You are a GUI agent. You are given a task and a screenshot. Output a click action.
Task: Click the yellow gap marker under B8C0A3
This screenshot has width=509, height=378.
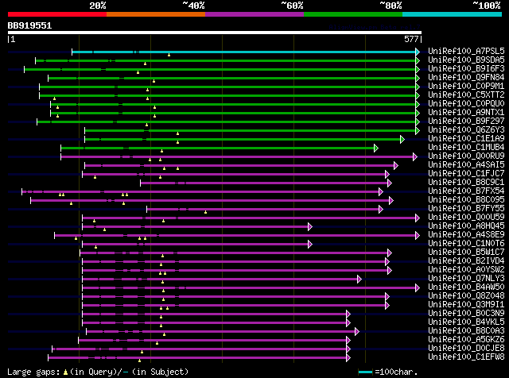(x=165, y=334)
